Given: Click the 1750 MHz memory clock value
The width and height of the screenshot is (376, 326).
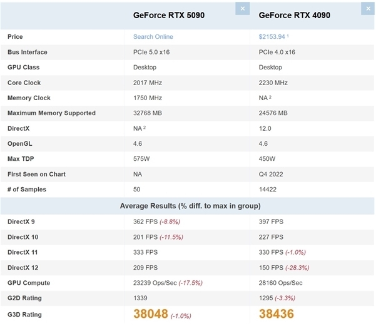Looking at the screenshot, I should [x=148, y=98].
